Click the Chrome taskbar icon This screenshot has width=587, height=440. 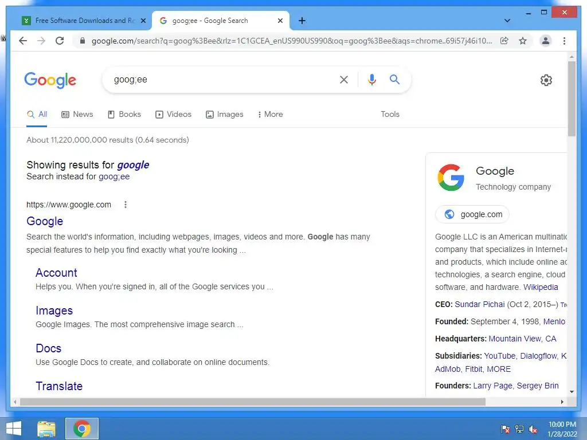82,429
